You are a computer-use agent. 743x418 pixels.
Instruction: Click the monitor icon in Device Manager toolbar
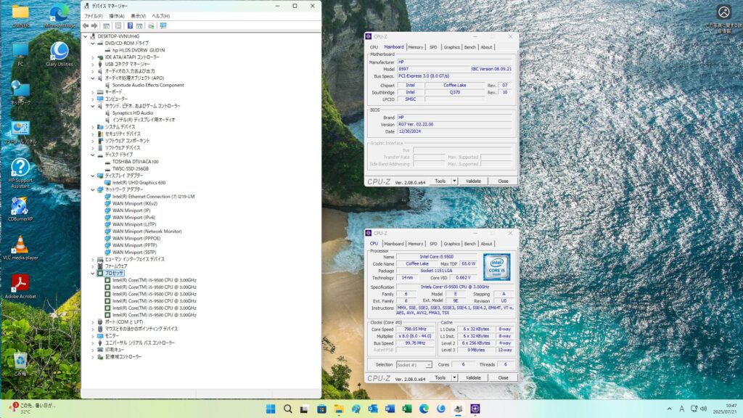coord(163,25)
